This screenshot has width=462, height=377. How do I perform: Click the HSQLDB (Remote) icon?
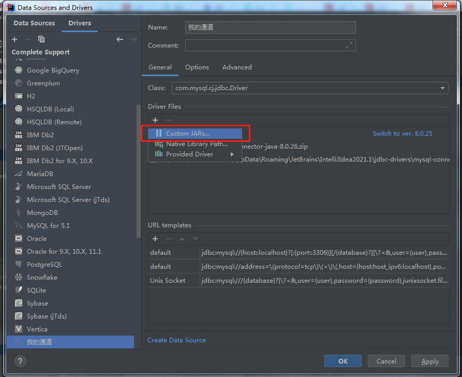tap(19, 122)
